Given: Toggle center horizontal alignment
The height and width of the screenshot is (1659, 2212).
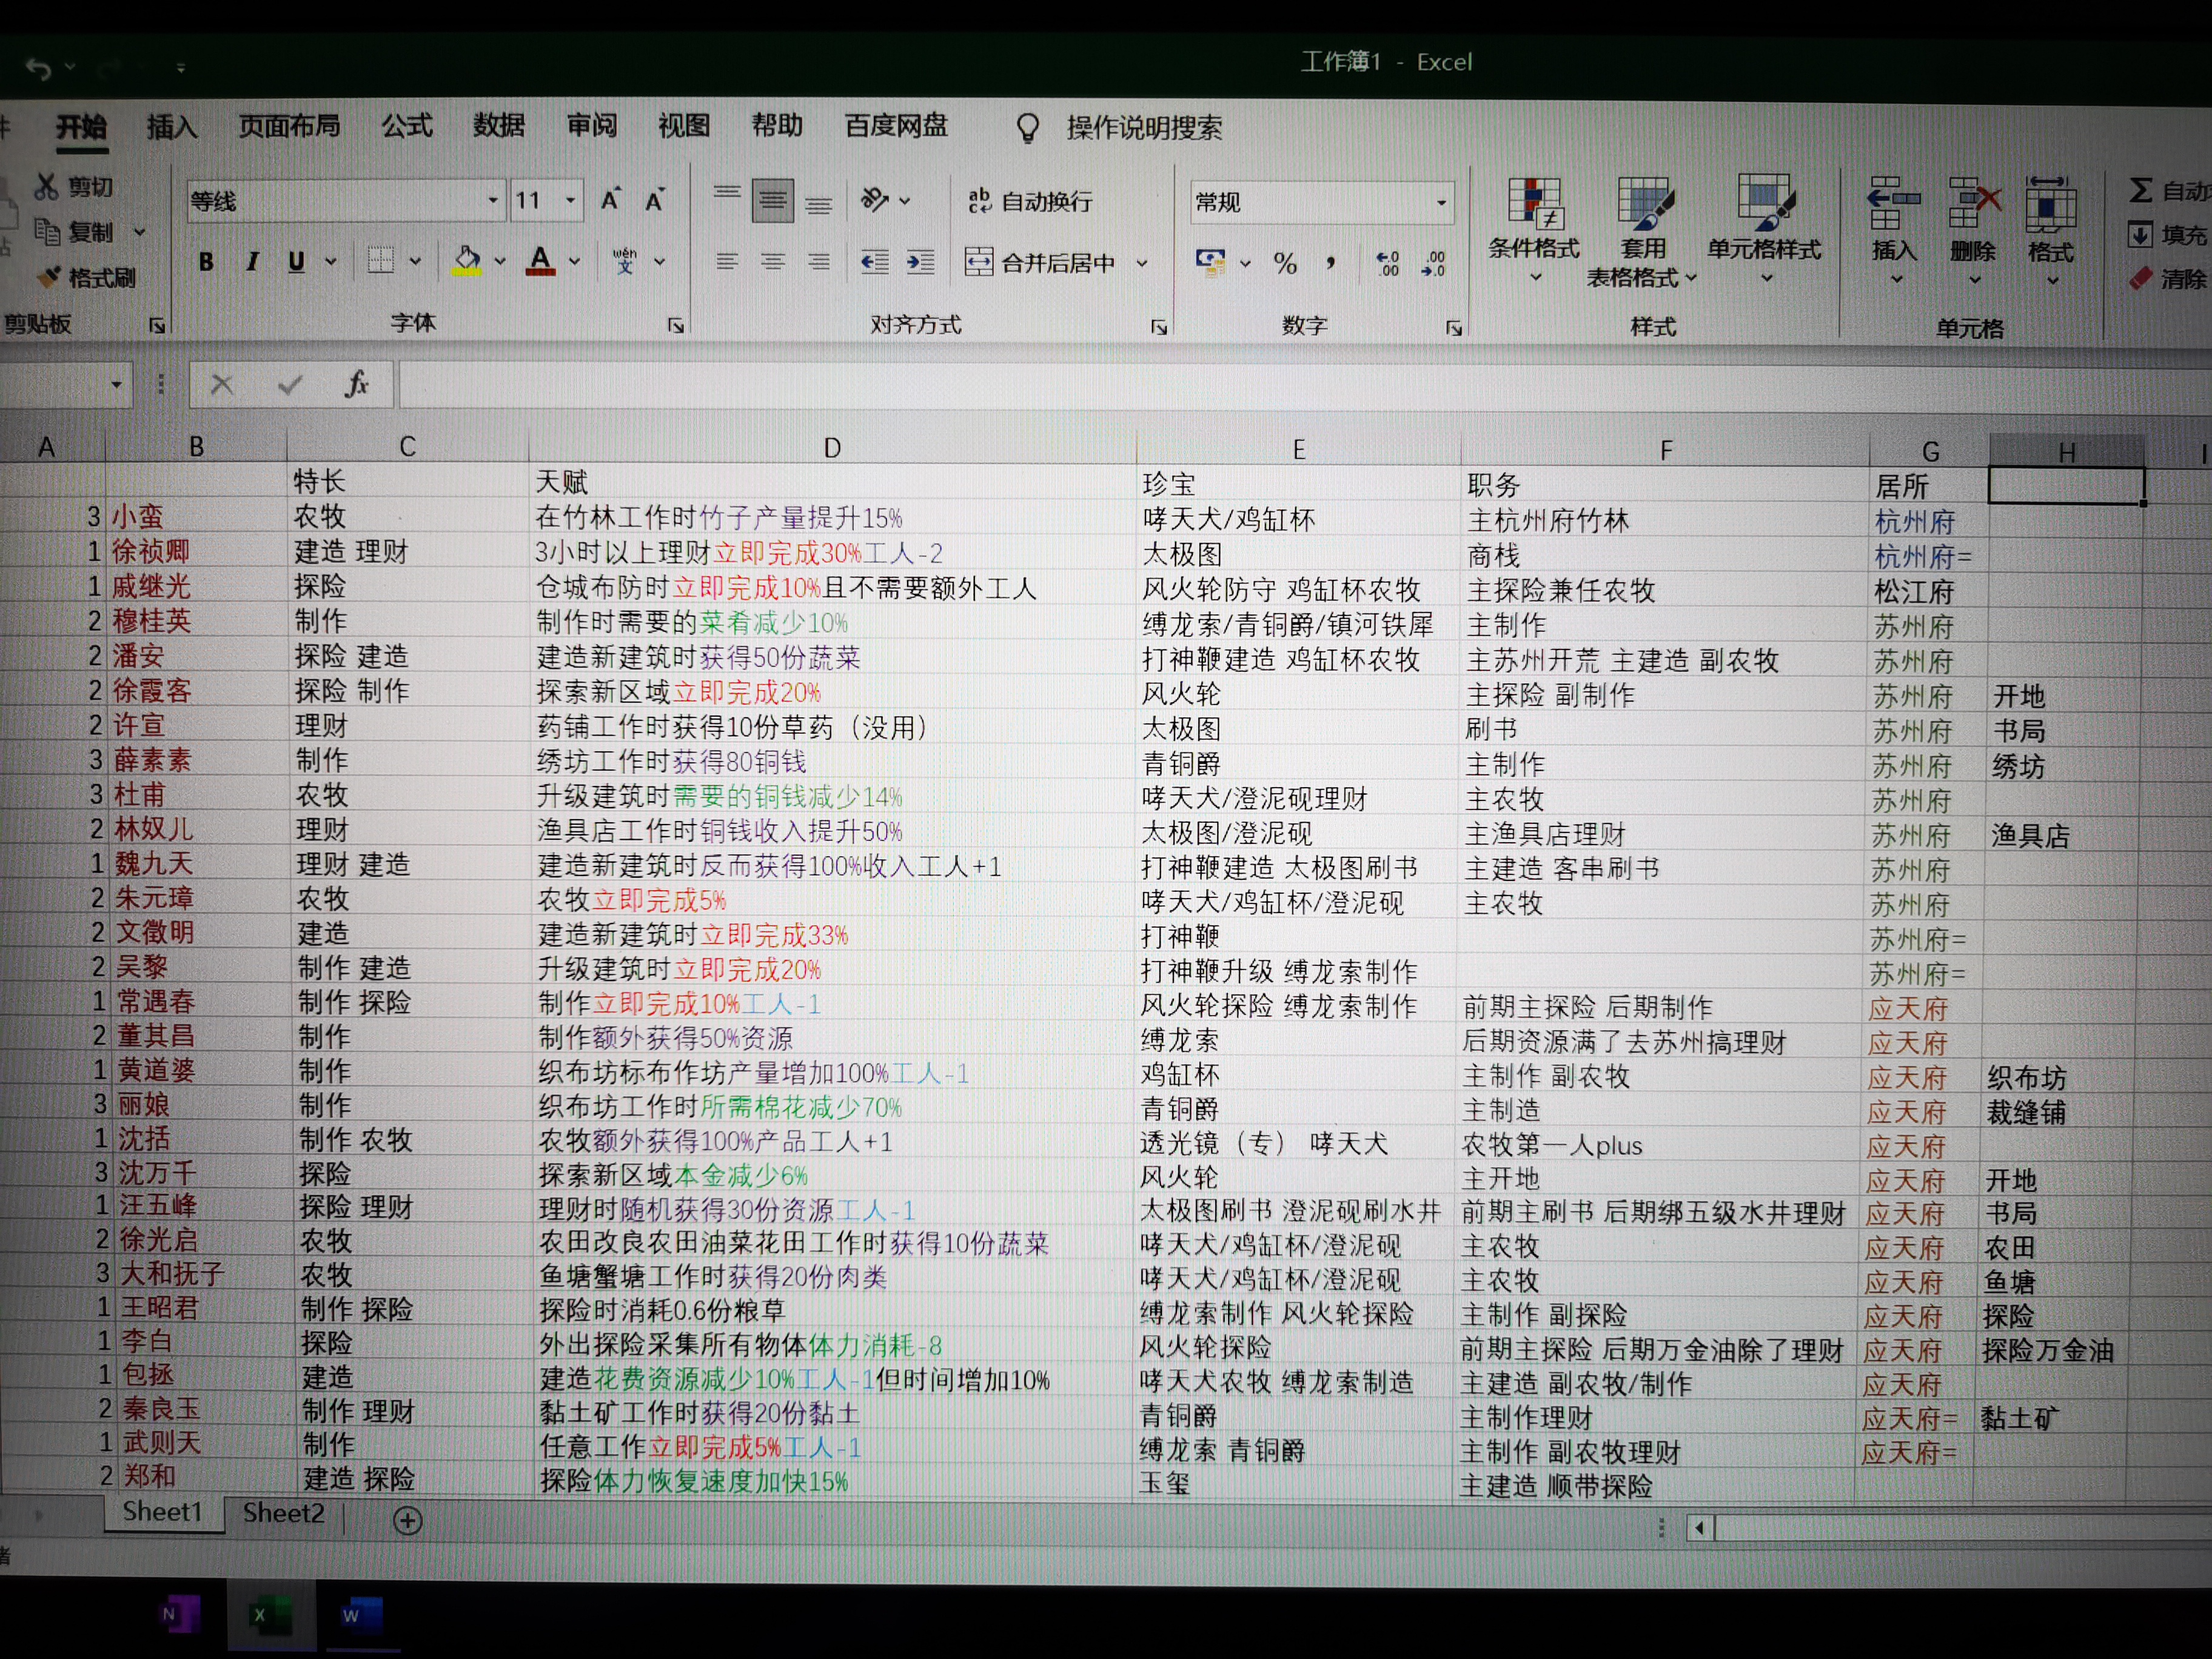Looking at the screenshot, I should pos(772,262).
